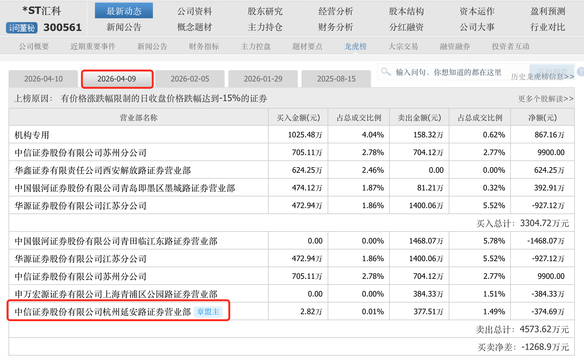Switch to the 2026-04-10 date tab
Viewport: 584px width, 360px height.
43,79
